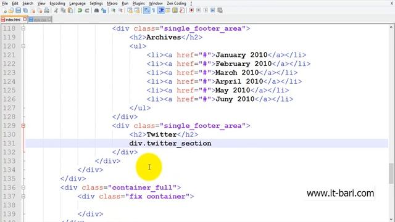
Task: Click line number 126 in the margin
Action: [9, 99]
